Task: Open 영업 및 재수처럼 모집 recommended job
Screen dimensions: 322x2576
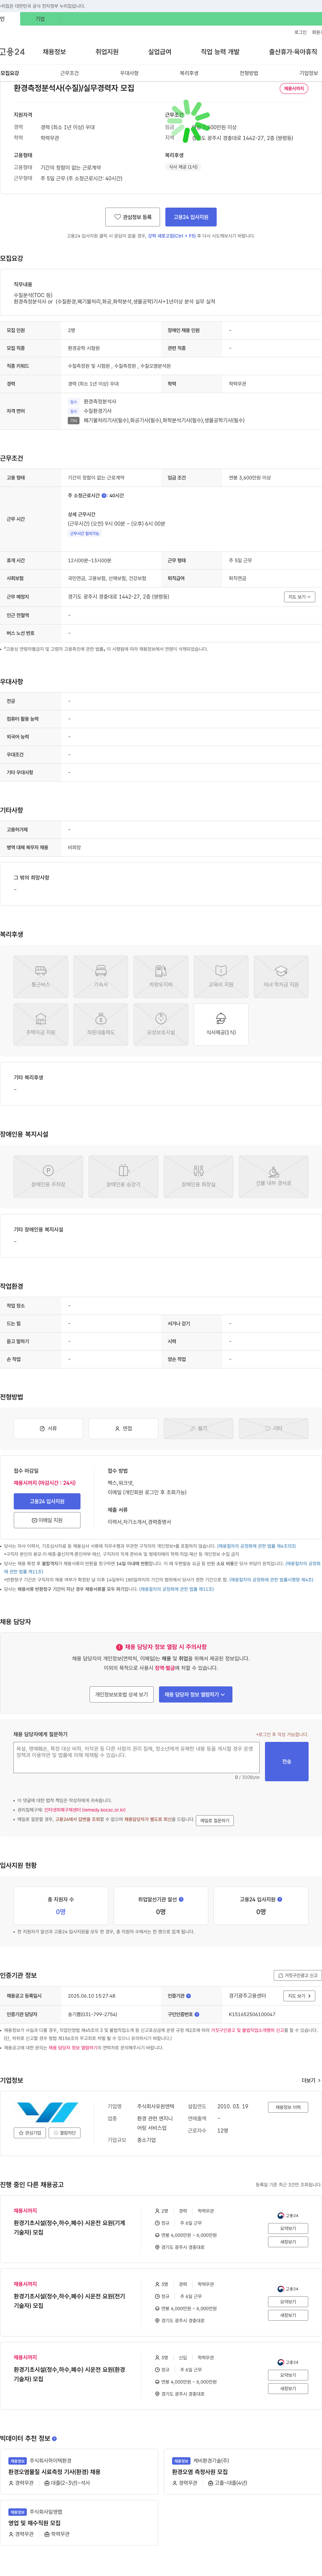Action: [x=35, y=2522]
